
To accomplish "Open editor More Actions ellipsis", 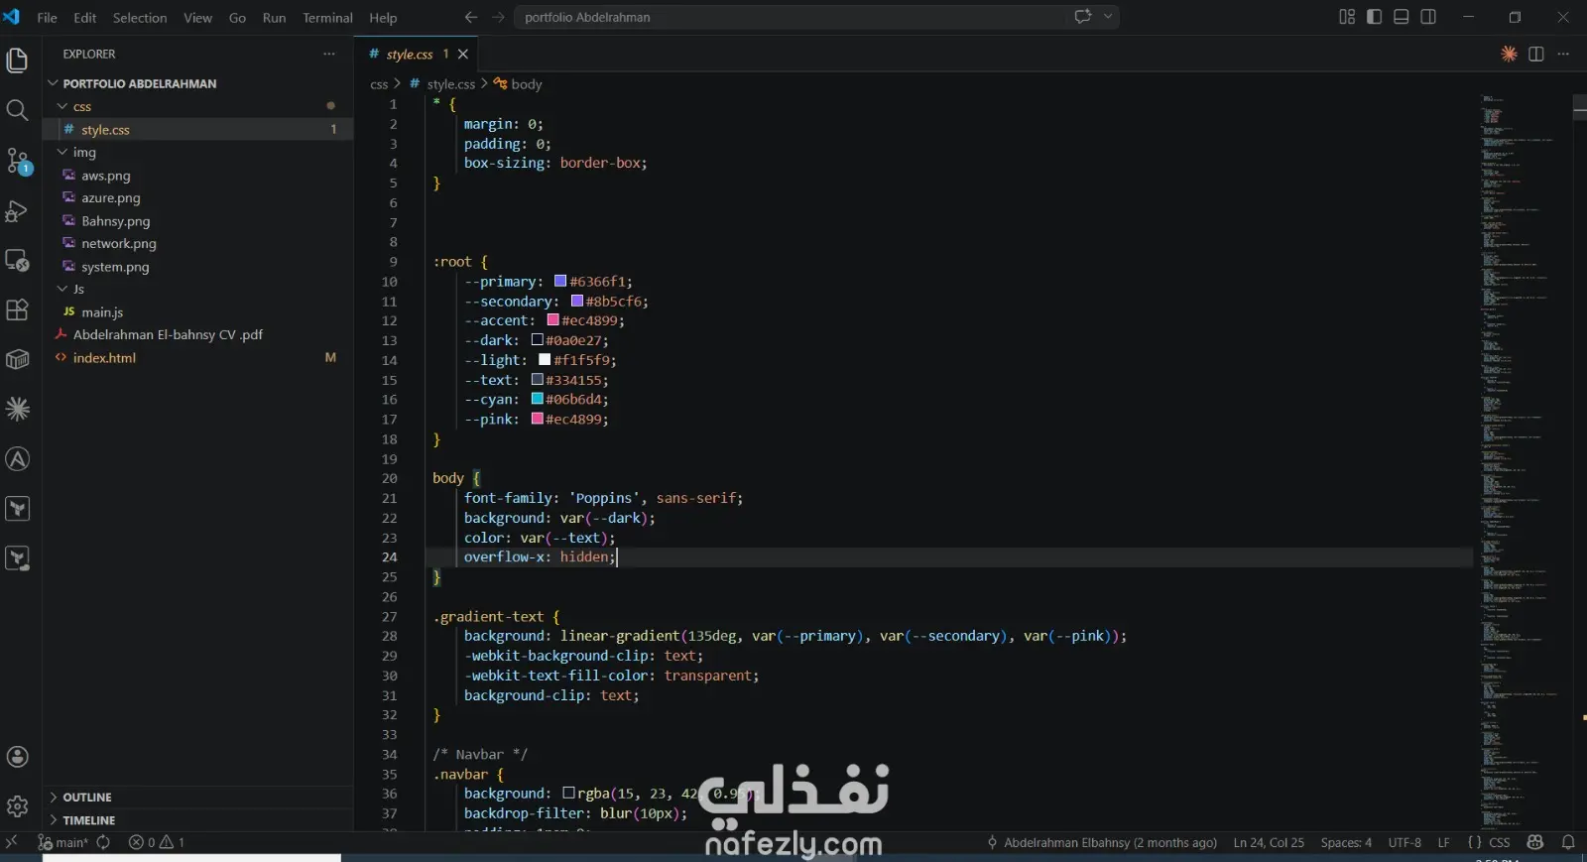I will click(x=1563, y=54).
